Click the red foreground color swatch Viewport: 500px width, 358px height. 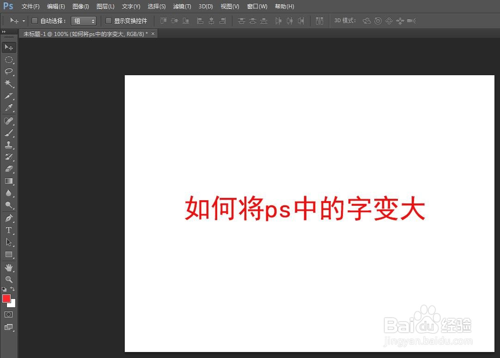[x=6, y=298]
